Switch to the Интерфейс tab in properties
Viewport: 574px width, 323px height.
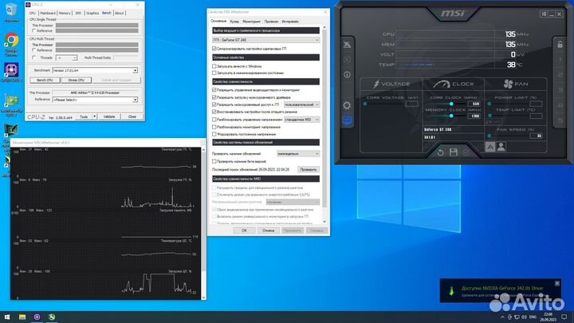click(x=290, y=22)
